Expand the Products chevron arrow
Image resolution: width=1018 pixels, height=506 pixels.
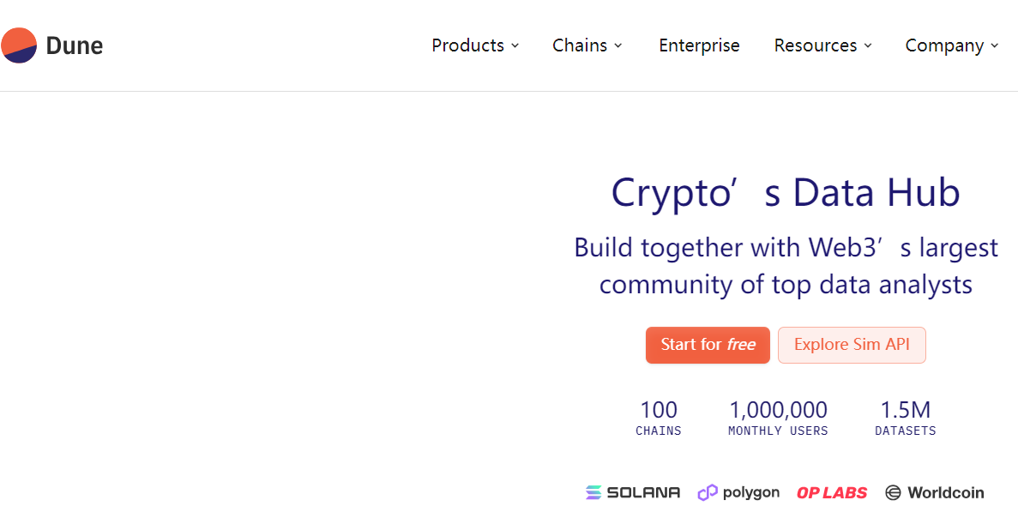pyautogui.click(x=515, y=45)
